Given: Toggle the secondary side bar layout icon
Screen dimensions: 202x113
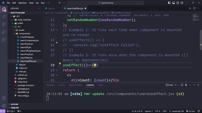Looking at the screenshot, I should pos(178,3).
